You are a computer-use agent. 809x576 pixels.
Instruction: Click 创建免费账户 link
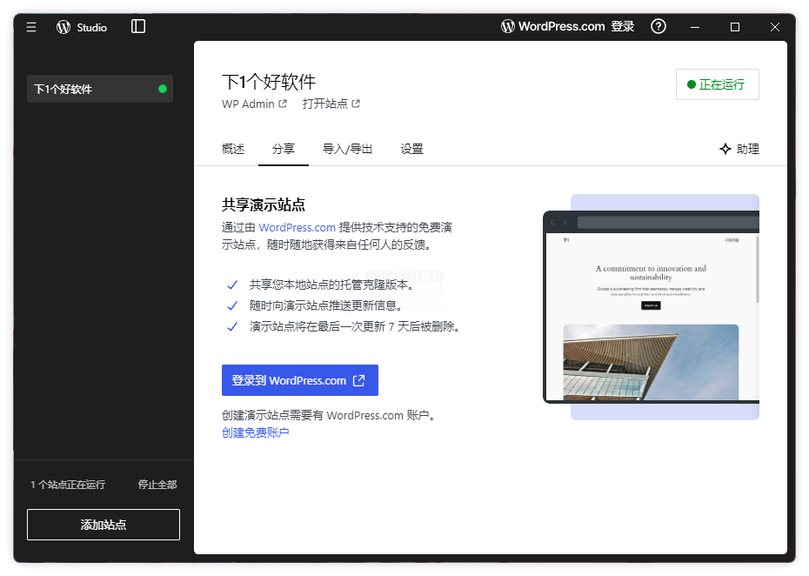pyautogui.click(x=256, y=432)
